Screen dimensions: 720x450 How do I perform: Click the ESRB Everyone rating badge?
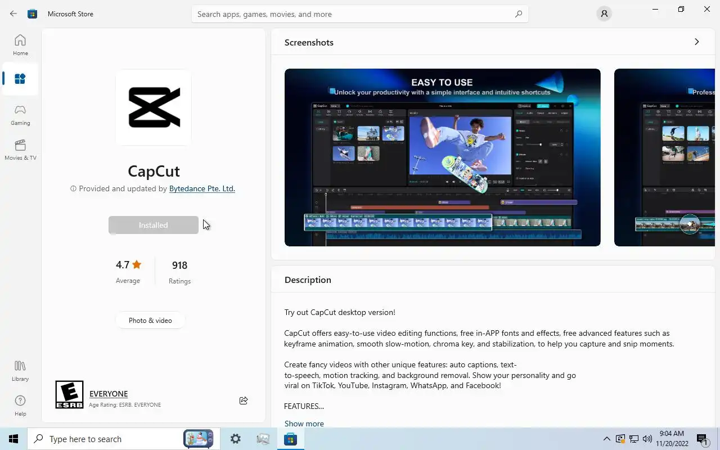[x=69, y=394]
